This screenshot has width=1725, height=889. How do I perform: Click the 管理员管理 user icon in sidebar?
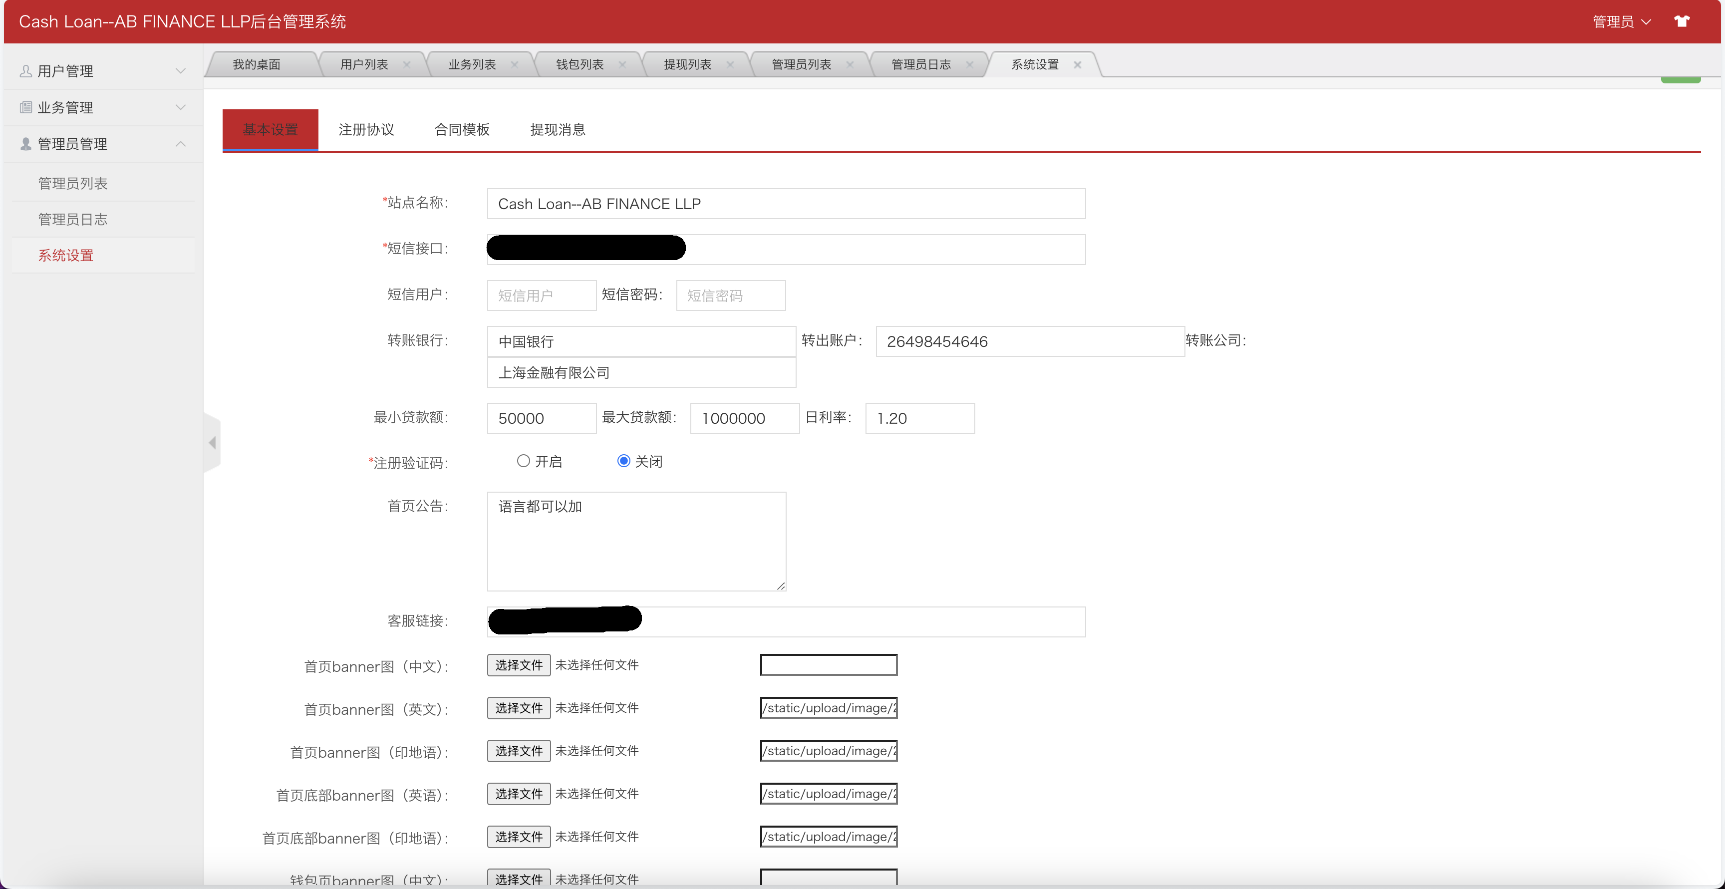tap(26, 144)
